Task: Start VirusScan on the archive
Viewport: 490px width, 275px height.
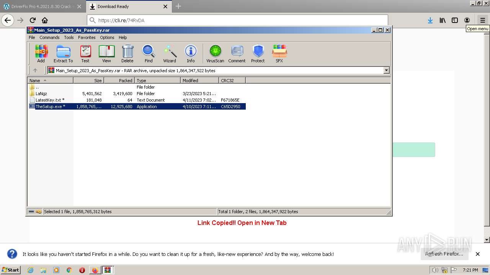Action: pos(215,53)
